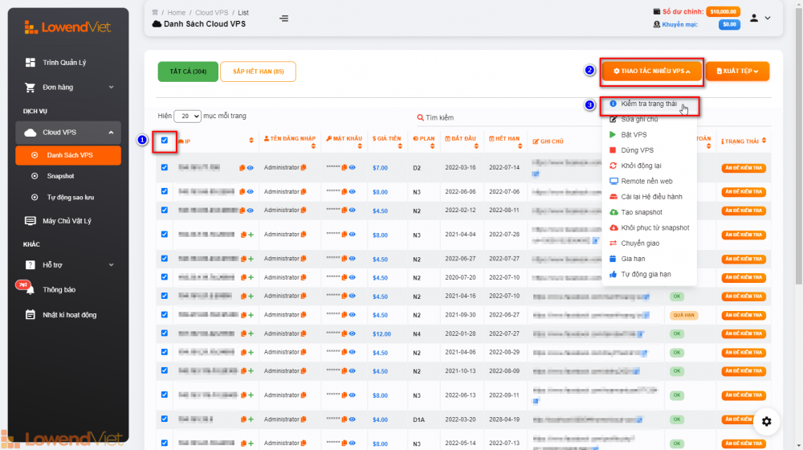
Task: Switch to Sắp hết hạn (85) tab
Action: pyautogui.click(x=258, y=72)
